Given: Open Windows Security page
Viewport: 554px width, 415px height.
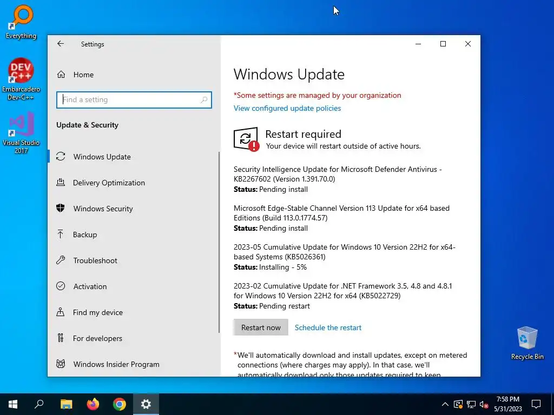Looking at the screenshot, I should 134,209.
